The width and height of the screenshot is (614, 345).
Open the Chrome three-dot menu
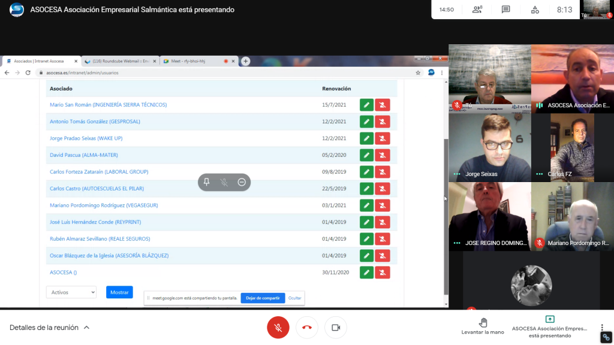[442, 72]
